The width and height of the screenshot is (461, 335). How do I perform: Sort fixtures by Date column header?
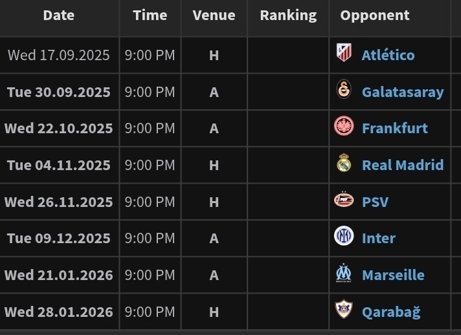pos(59,16)
